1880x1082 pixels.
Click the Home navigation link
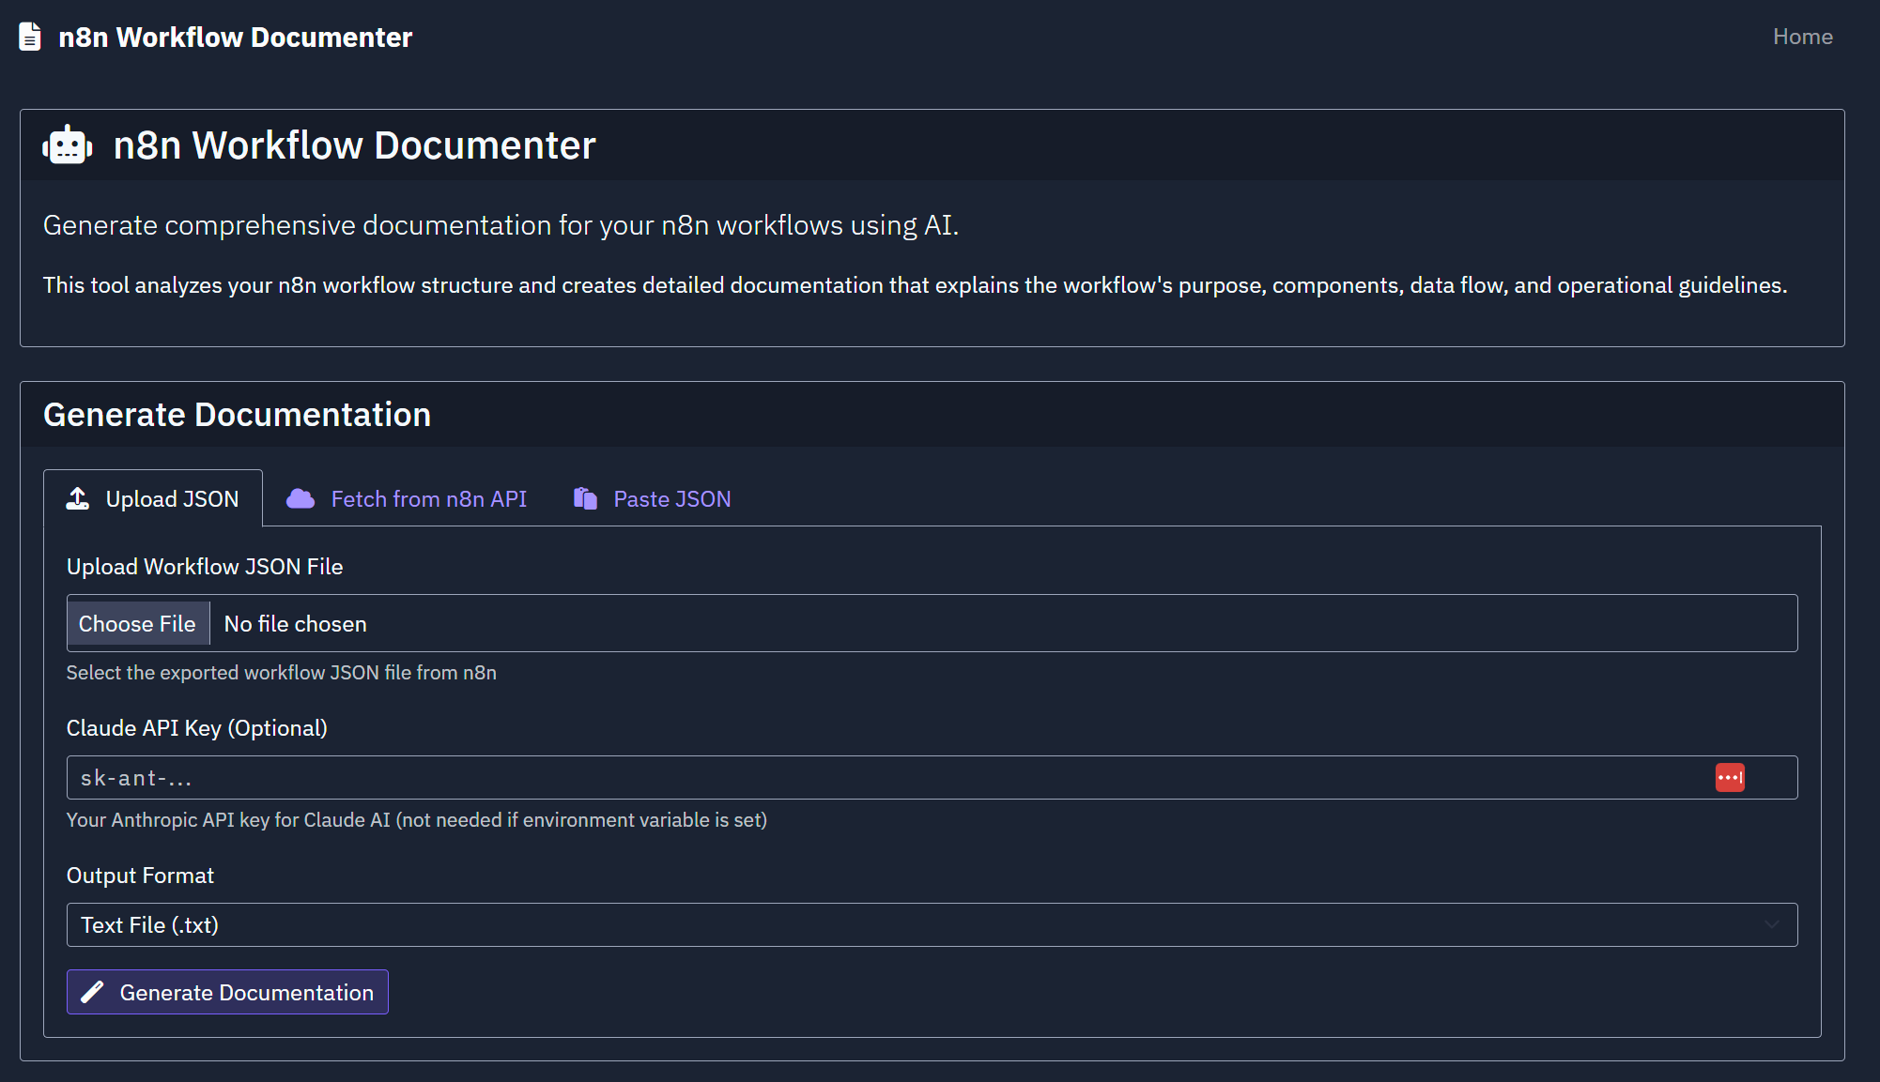coord(1802,36)
